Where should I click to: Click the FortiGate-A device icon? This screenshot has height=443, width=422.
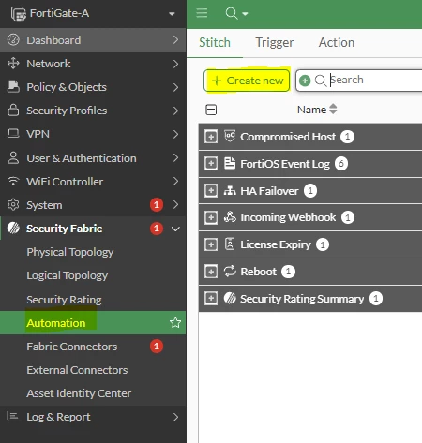[19, 14]
